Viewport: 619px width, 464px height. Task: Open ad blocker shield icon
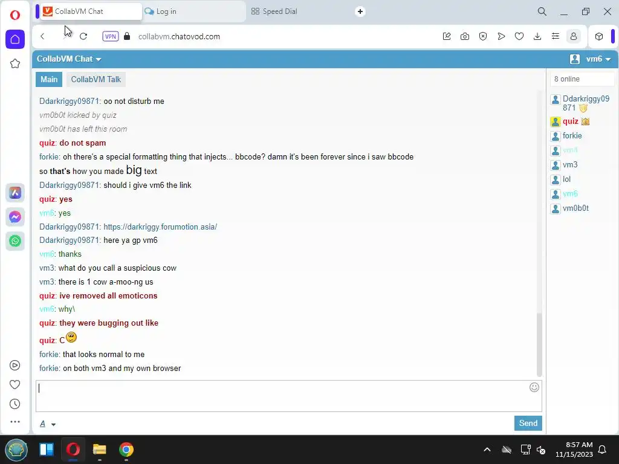point(483,36)
